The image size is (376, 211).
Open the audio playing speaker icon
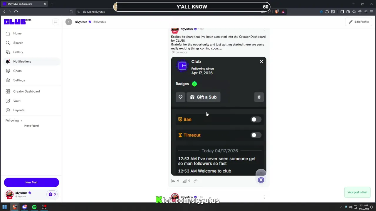coord(321,12)
